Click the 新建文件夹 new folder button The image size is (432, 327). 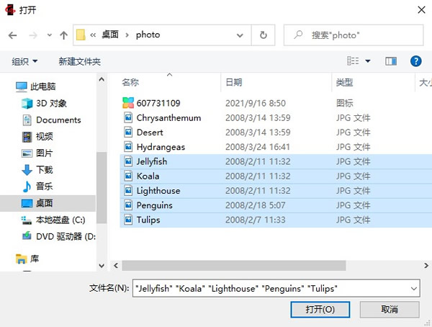pyautogui.click(x=79, y=61)
